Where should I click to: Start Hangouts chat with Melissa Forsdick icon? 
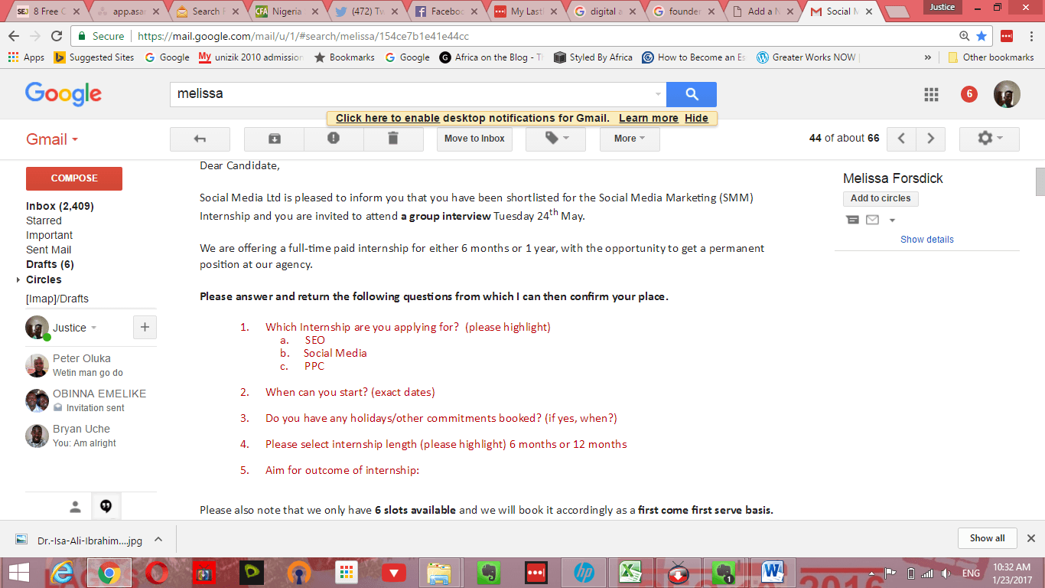(x=853, y=220)
